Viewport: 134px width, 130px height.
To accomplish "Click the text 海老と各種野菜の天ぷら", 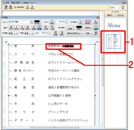I will click(64, 87).
